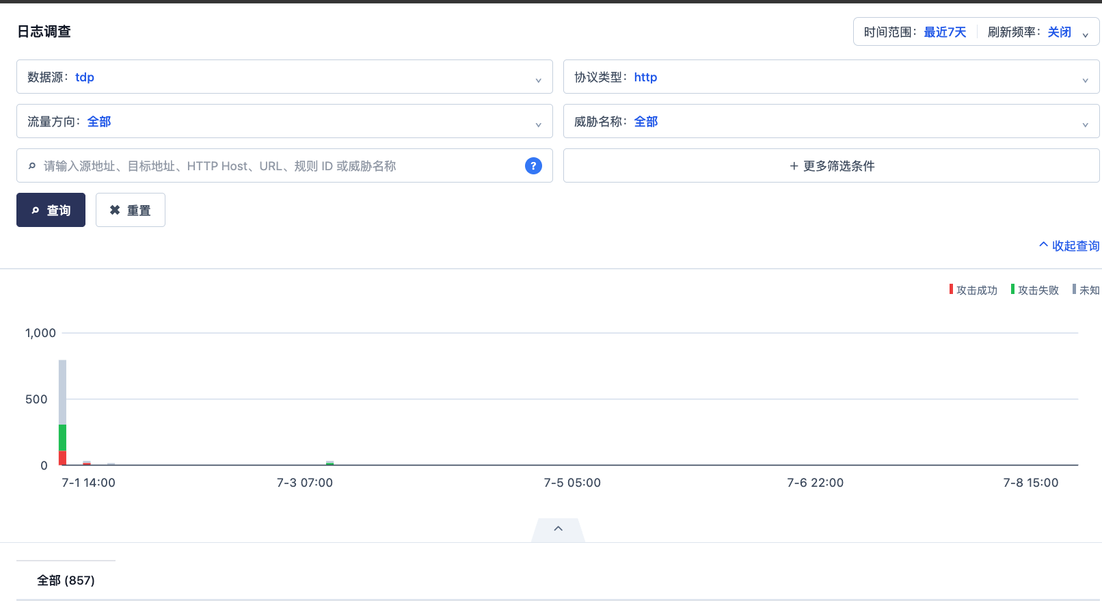Image resolution: width=1102 pixels, height=601 pixels.
Task: Click the 7-8 15:00 axis label
Action: click(x=1030, y=483)
